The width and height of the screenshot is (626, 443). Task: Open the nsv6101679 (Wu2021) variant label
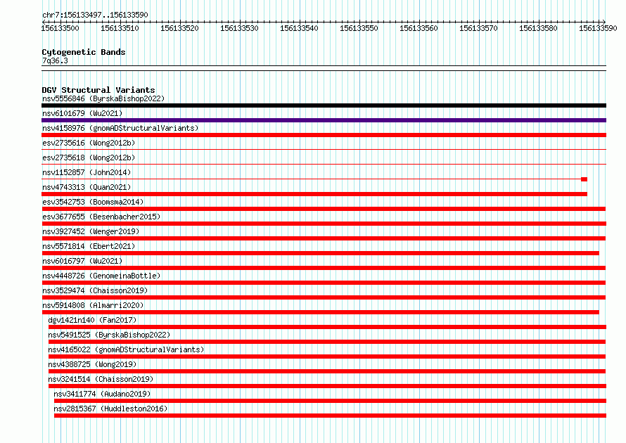click(x=82, y=113)
